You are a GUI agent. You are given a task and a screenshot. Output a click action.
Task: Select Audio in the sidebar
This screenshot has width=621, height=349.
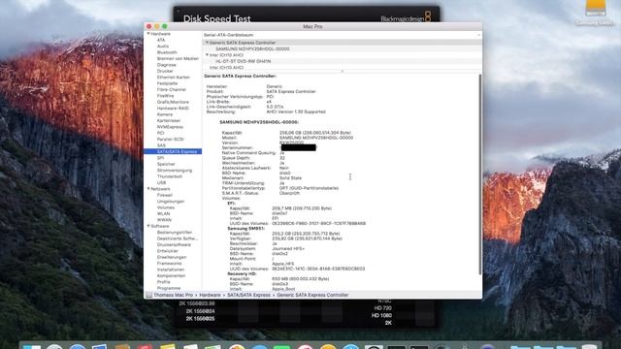click(x=163, y=47)
